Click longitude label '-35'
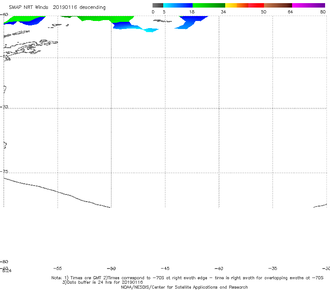The height and width of the screenshot is (290, 330). [x=273, y=269]
